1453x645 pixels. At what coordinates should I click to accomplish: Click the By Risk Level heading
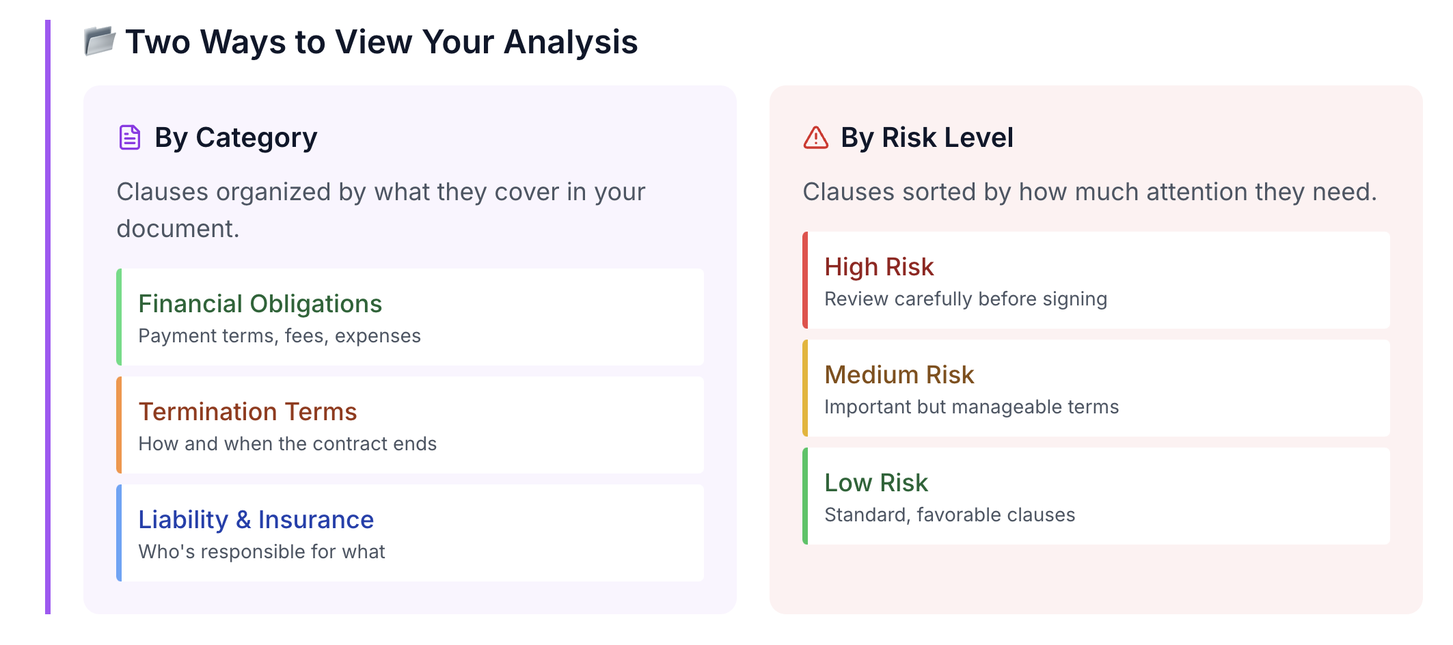927,137
